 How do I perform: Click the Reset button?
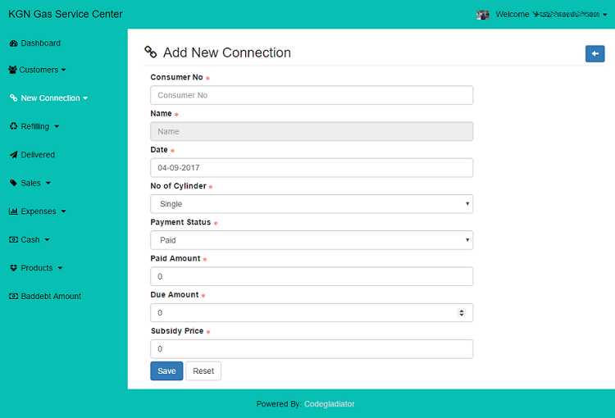pyautogui.click(x=203, y=371)
